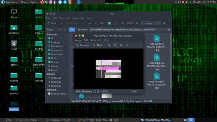Open the Forward history dropdown arrow
The image size is (217, 122).
coord(84,23)
